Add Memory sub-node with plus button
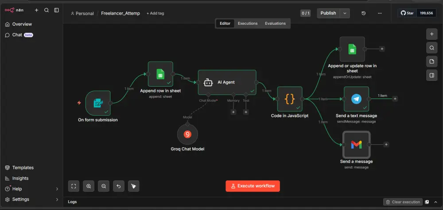The width and height of the screenshot is (443, 210). coord(233,112)
